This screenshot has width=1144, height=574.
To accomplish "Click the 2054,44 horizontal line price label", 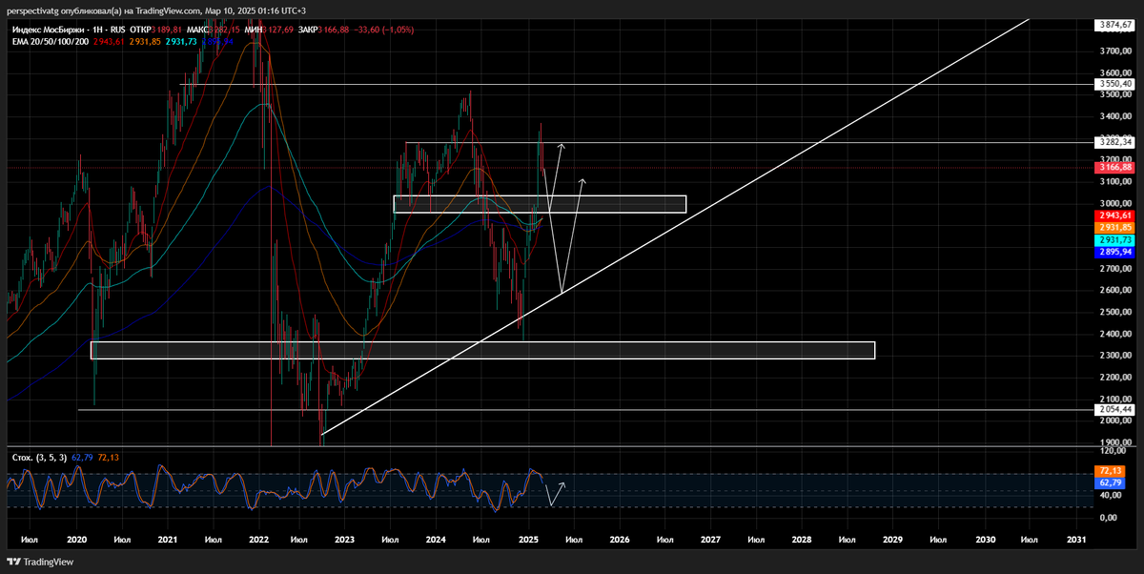I will (1113, 409).
